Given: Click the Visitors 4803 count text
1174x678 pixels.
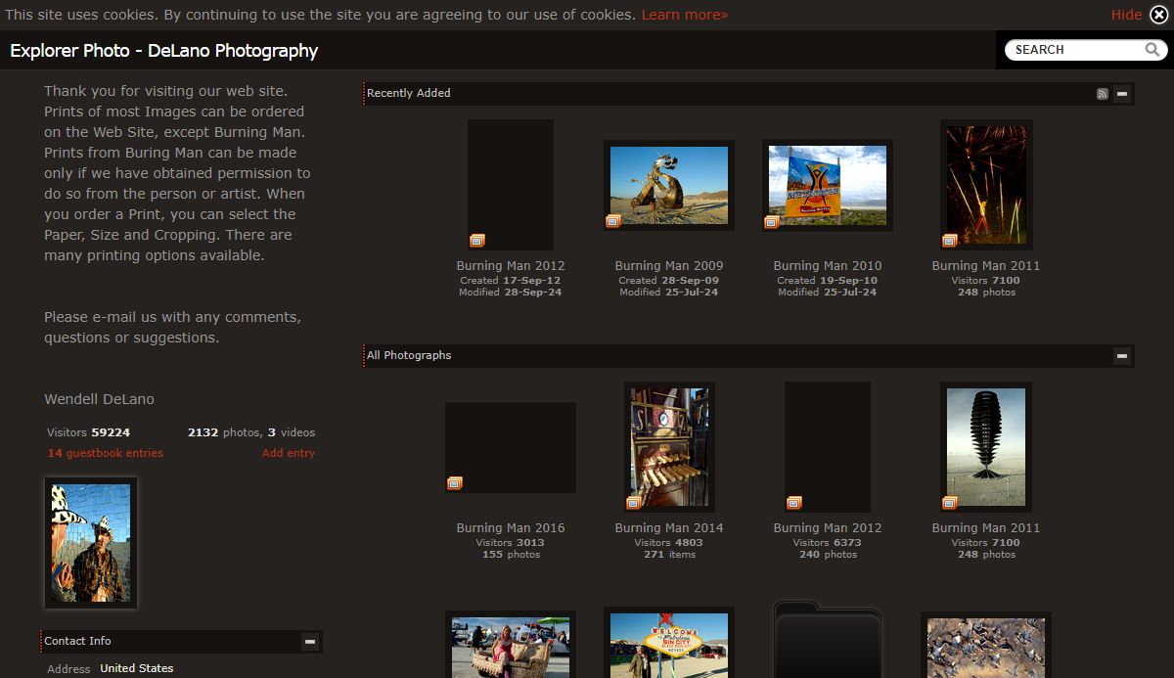Looking at the screenshot, I should (x=669, y=543).
